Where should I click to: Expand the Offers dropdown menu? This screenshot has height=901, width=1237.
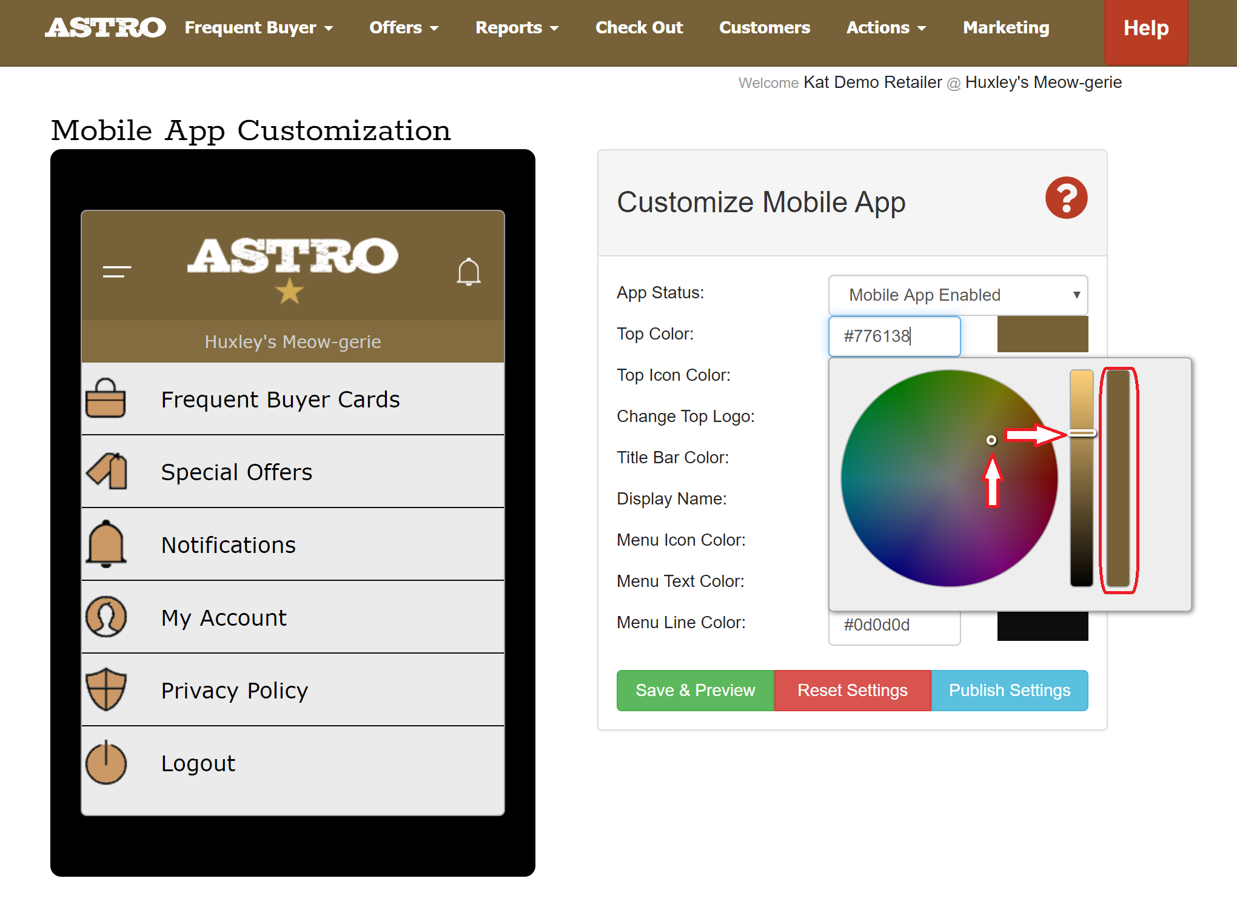404,28
